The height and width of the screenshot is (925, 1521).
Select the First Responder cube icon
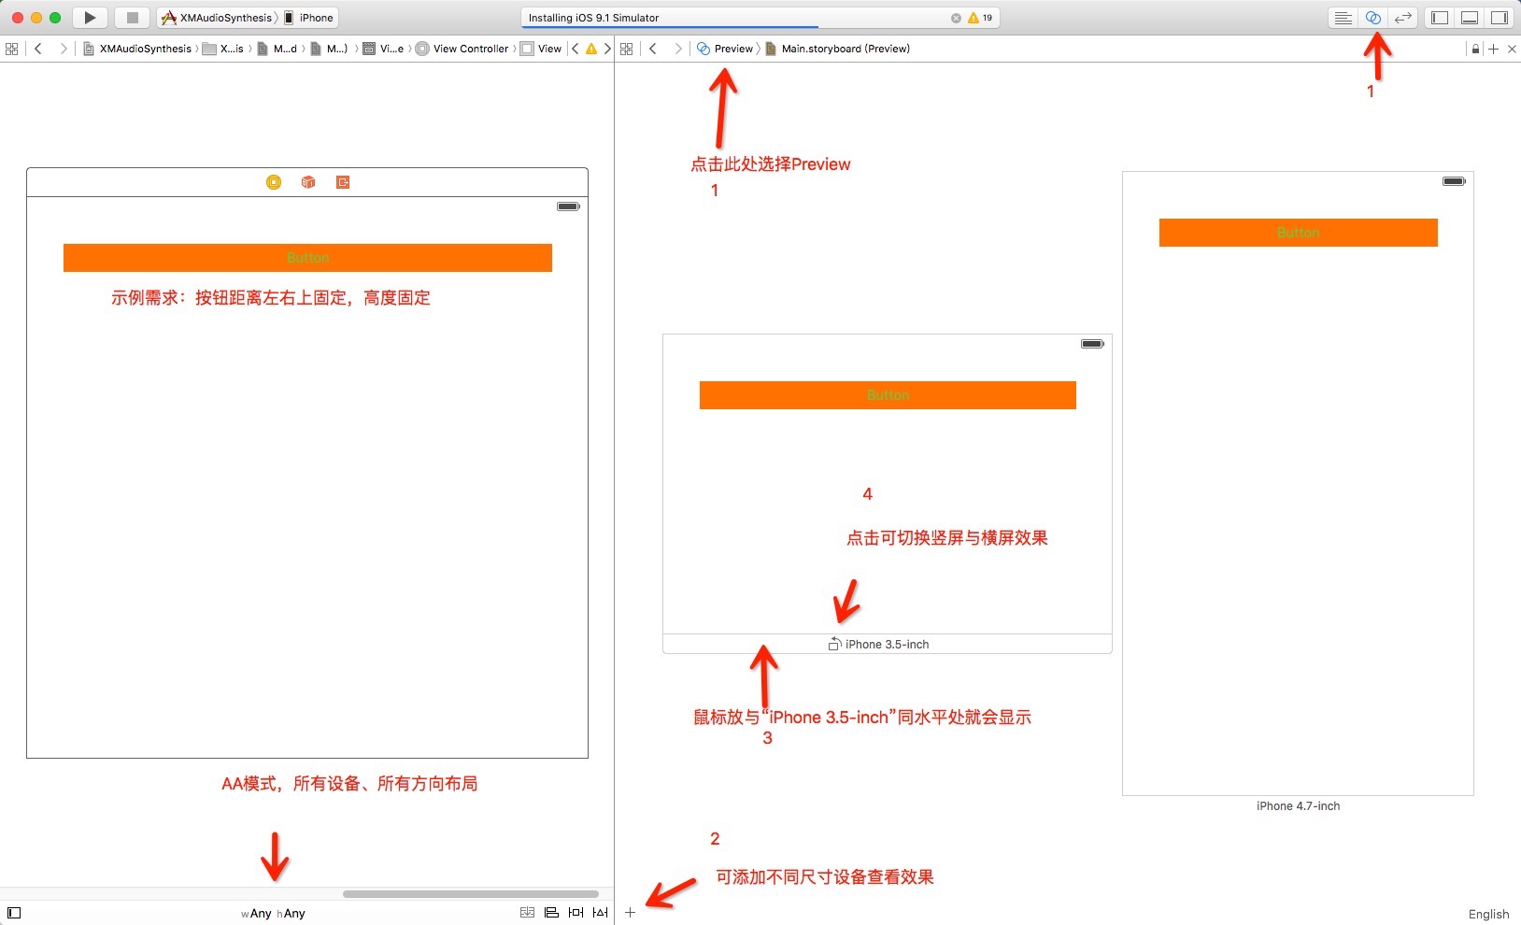[308, 182]
